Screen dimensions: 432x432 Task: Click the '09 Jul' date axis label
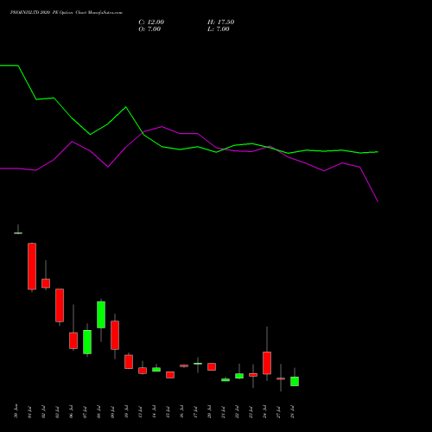coord(112,412)
